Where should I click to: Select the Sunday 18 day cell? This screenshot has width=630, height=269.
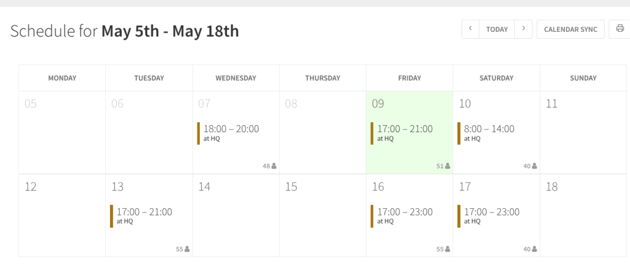583,216
